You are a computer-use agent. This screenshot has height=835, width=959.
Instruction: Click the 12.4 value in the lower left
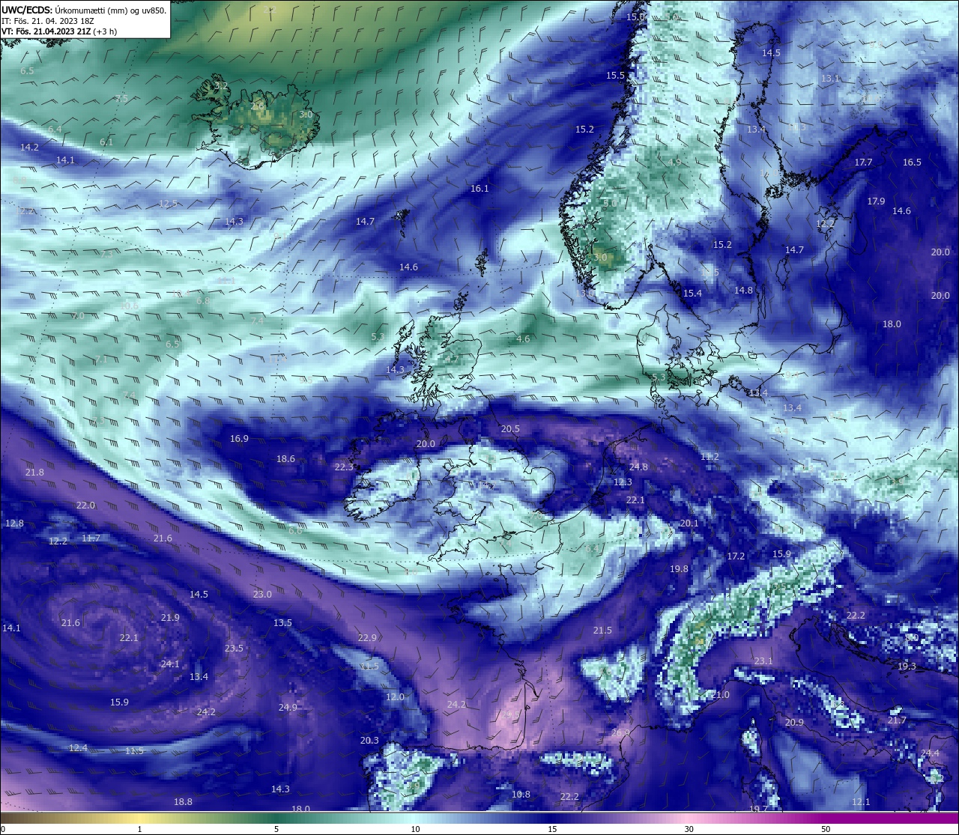pos(78,748)
